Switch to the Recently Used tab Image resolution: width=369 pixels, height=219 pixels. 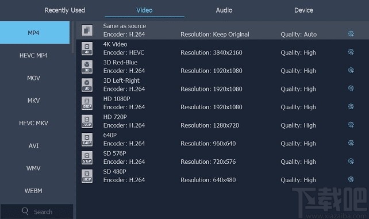(65, 10)
